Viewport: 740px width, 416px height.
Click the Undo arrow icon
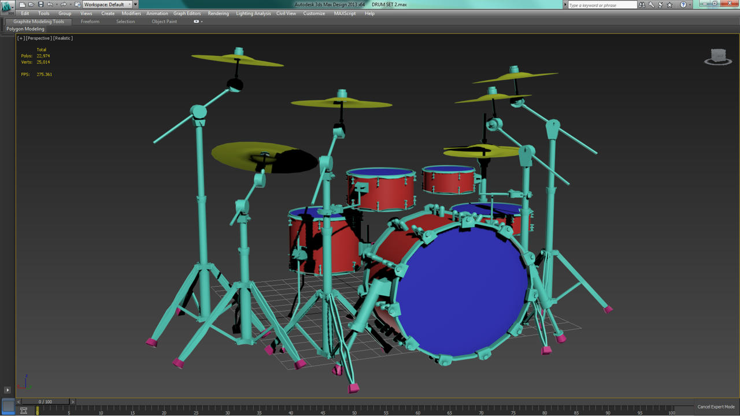point(50,5)
